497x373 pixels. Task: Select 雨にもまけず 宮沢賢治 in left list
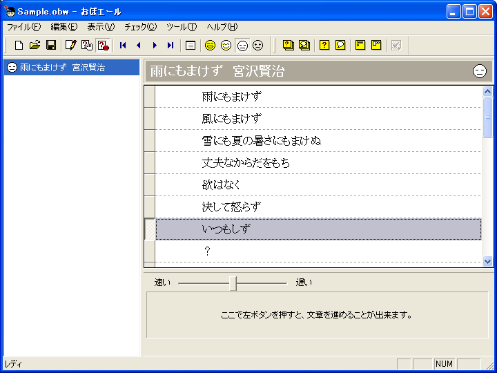pyautogui.click(x=72, y=68)
